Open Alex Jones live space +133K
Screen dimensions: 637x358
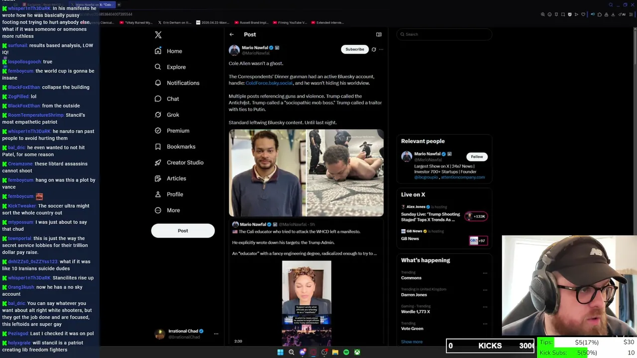[476, 216]
